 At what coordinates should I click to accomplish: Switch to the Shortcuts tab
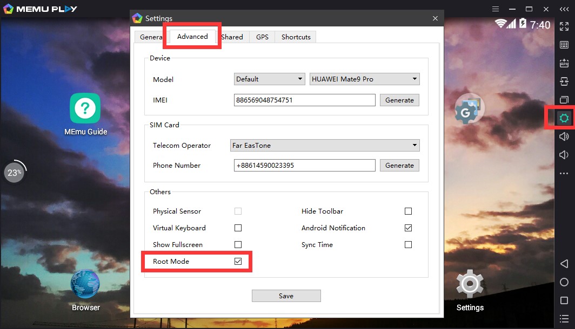coord(296,37)
